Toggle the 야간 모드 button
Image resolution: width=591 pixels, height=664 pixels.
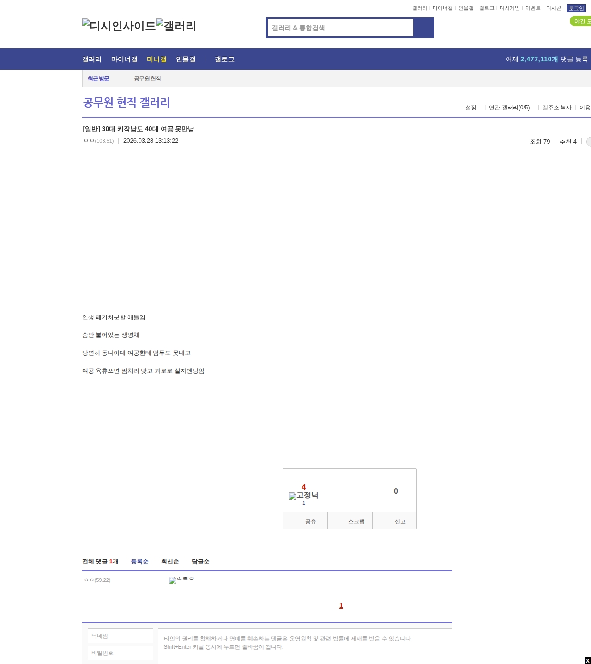(x=581, y=21)
